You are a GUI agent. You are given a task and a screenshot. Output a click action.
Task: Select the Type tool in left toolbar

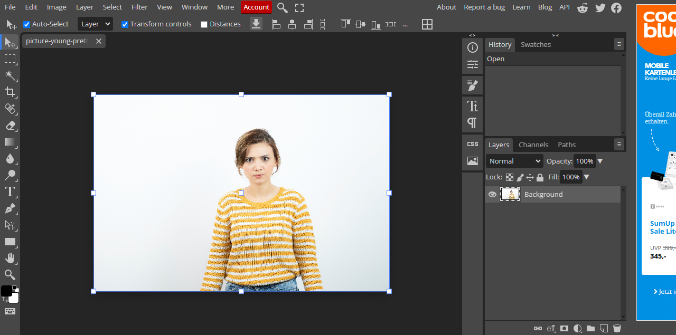pos(10,192)
